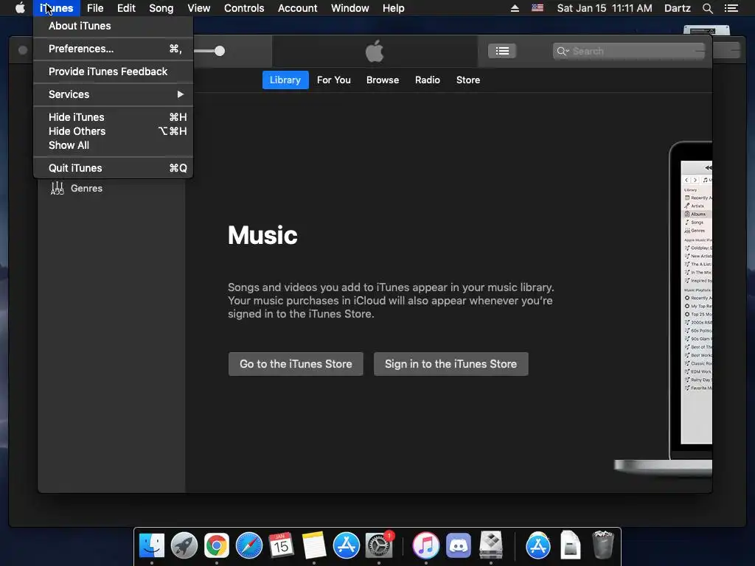This screenshot has width=755, height=566.
Task: Click the iTunes icon in the Dock
Action: 425,545
